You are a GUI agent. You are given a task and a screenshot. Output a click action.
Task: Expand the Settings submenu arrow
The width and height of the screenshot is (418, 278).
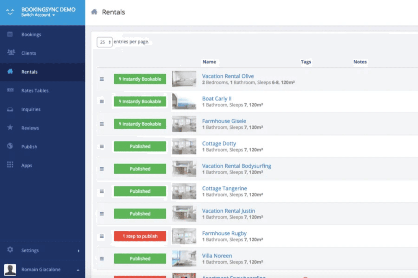click(79, 251)
